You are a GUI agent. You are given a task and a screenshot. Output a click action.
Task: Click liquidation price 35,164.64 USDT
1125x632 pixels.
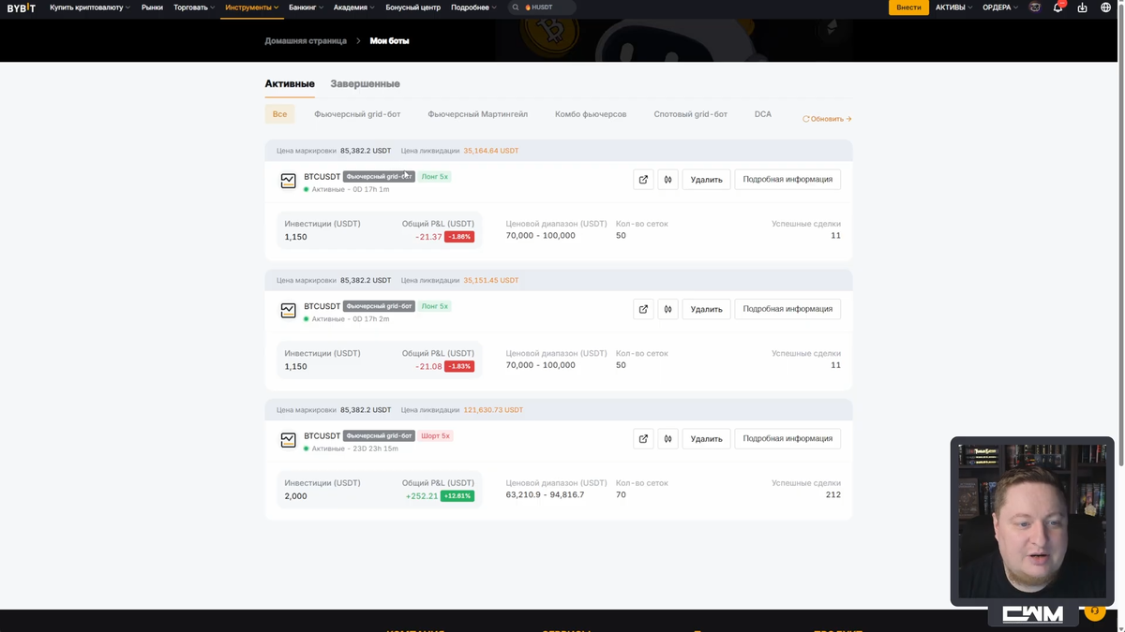pyautogui.click(x=490, y=151)
